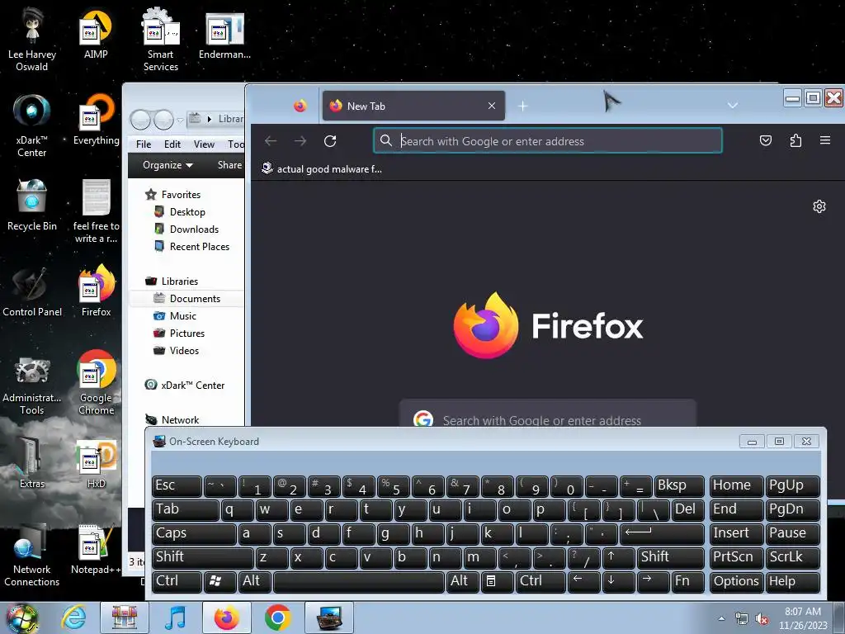Open File menu in Explorer window
845x634 pixels.
[x=144, y=144]
